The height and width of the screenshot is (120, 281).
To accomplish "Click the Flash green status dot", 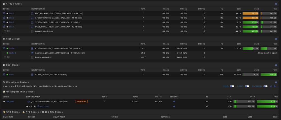I will pyautogui.click(x=7, y=75).
